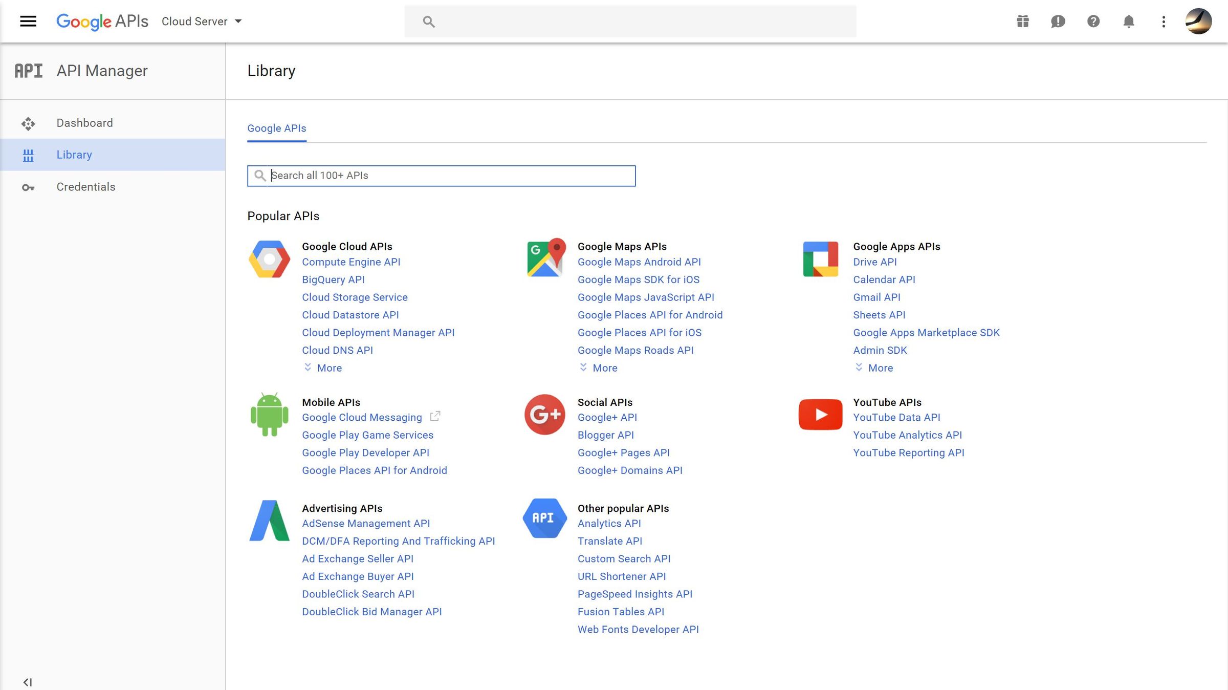Image resolution: width=1228 pixels, height=690 pixels.
Task: Open the hamburger navigation menu
Action: [28, 21]
